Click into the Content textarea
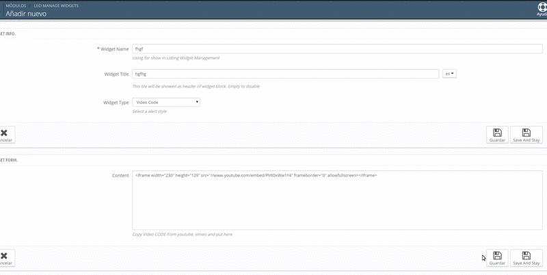 [337, 200]
